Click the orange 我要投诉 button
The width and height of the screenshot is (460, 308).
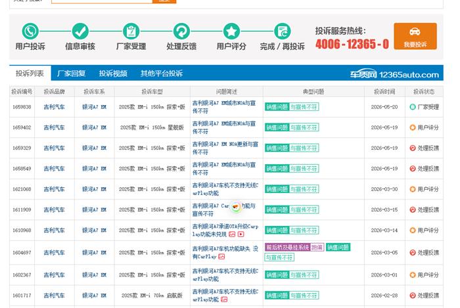[x=415, y=36]
